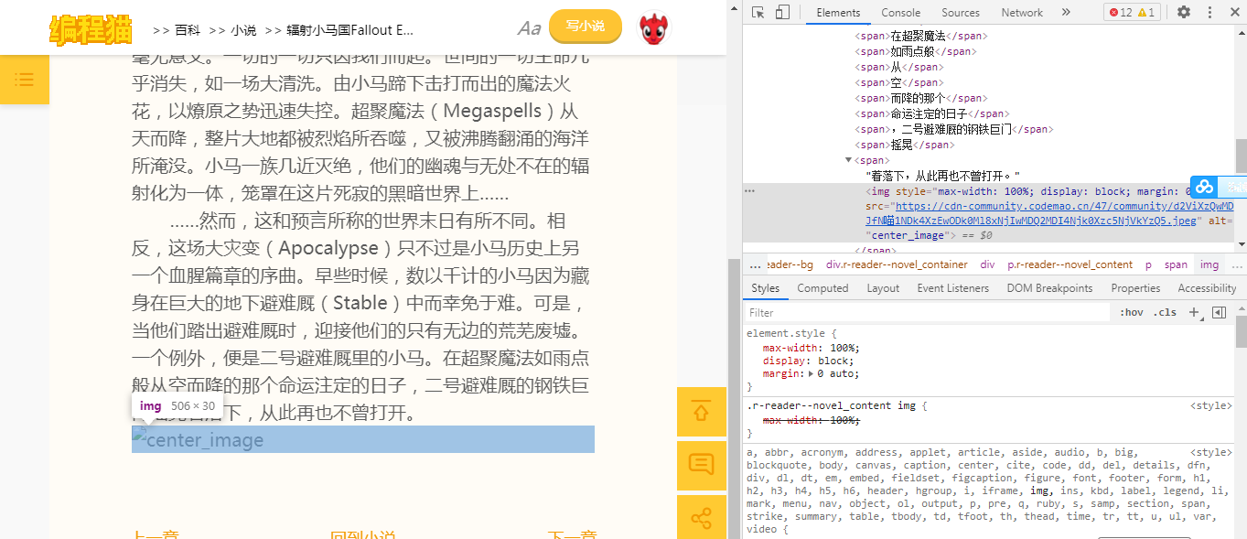Click the 辐射小马国Fallout breadcrumb link

350,29
